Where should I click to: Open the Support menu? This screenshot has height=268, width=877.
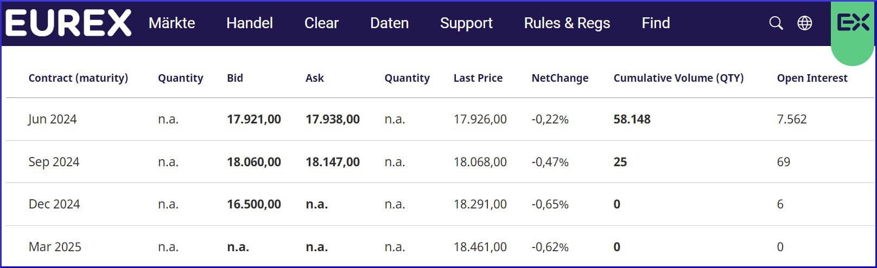(x=466, y=23)
